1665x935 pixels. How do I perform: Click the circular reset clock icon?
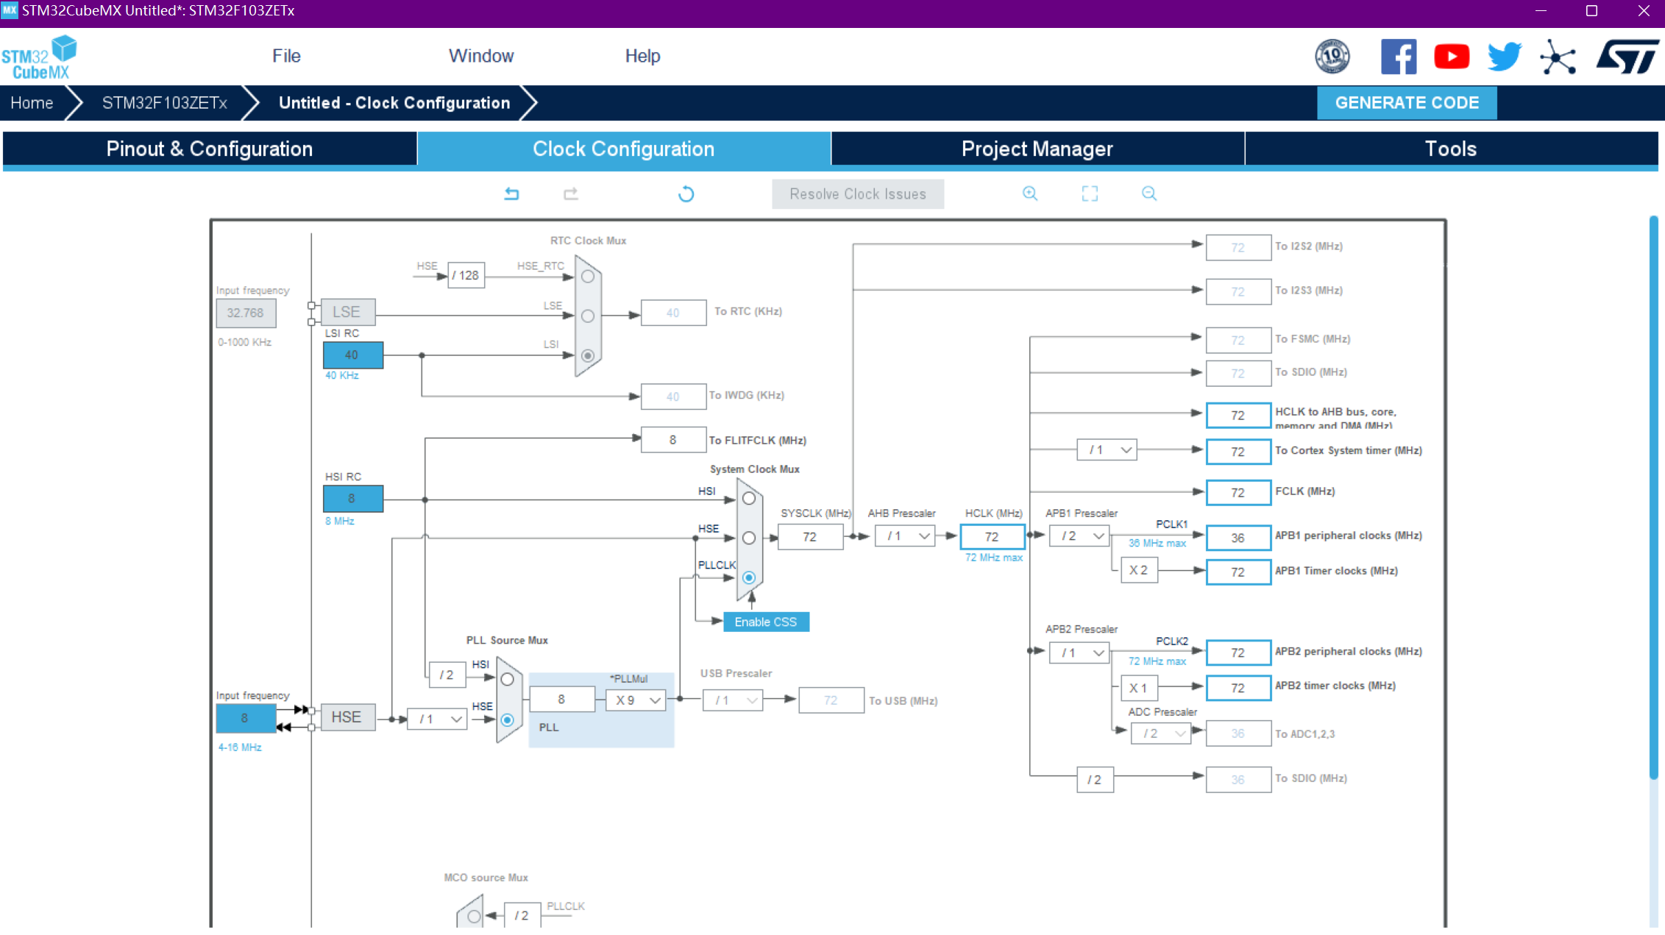point(686,193)
